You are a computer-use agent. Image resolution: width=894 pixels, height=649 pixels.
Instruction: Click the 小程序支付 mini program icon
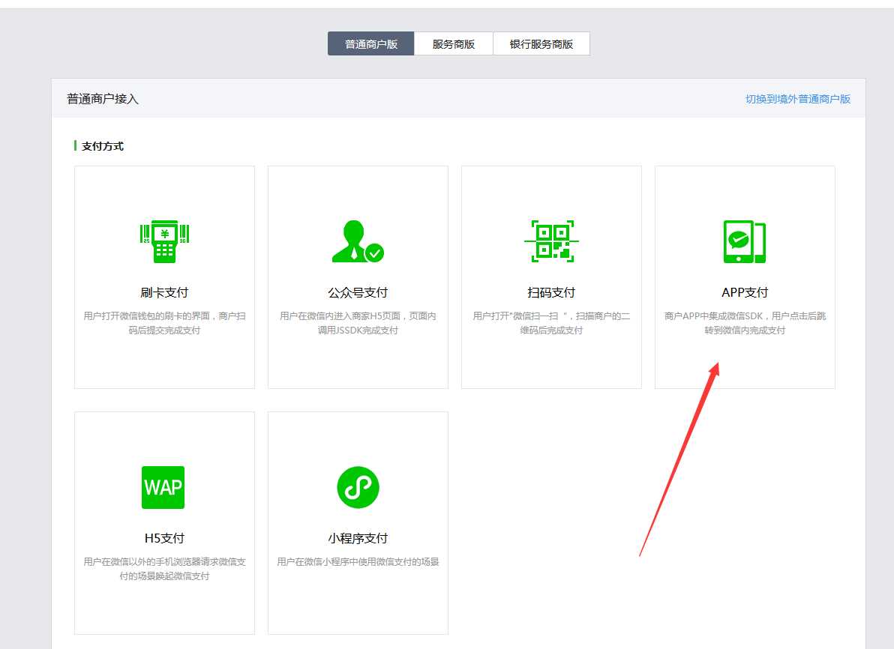(x=358, y=487)
